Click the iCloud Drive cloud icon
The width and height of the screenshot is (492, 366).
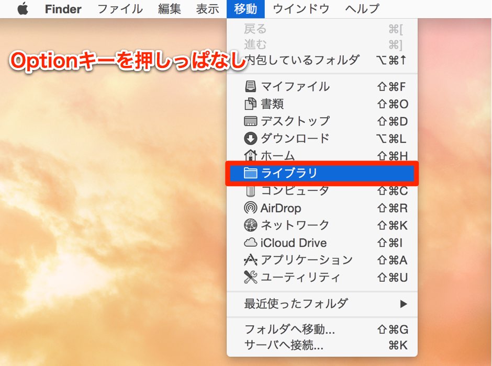[250, 243]
